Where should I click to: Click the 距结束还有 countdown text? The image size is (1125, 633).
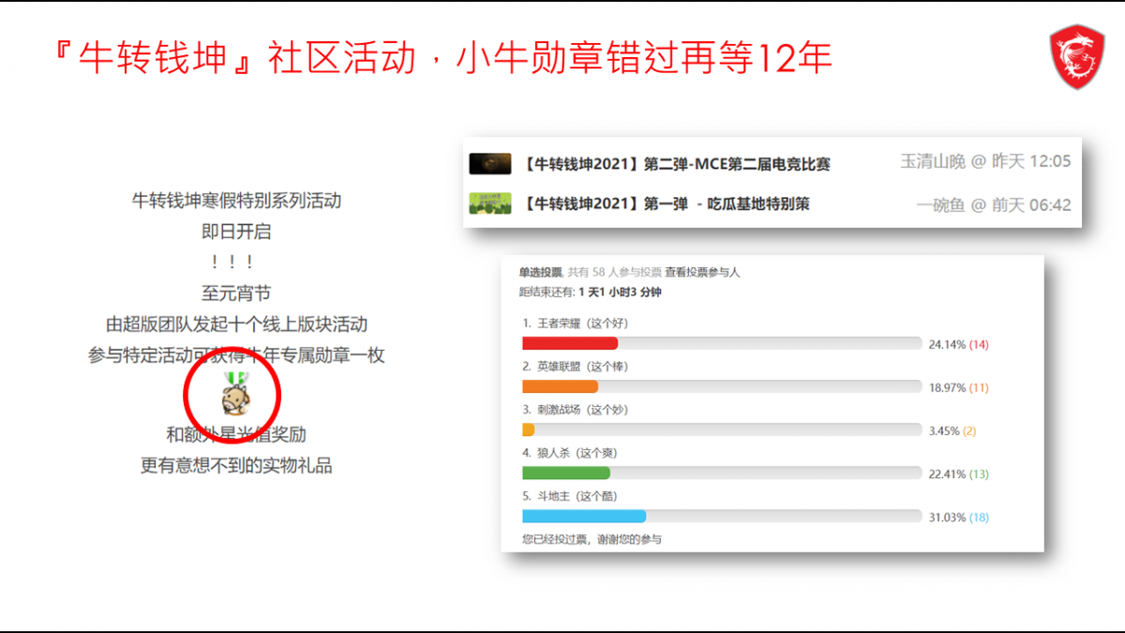tap(591, 292)
